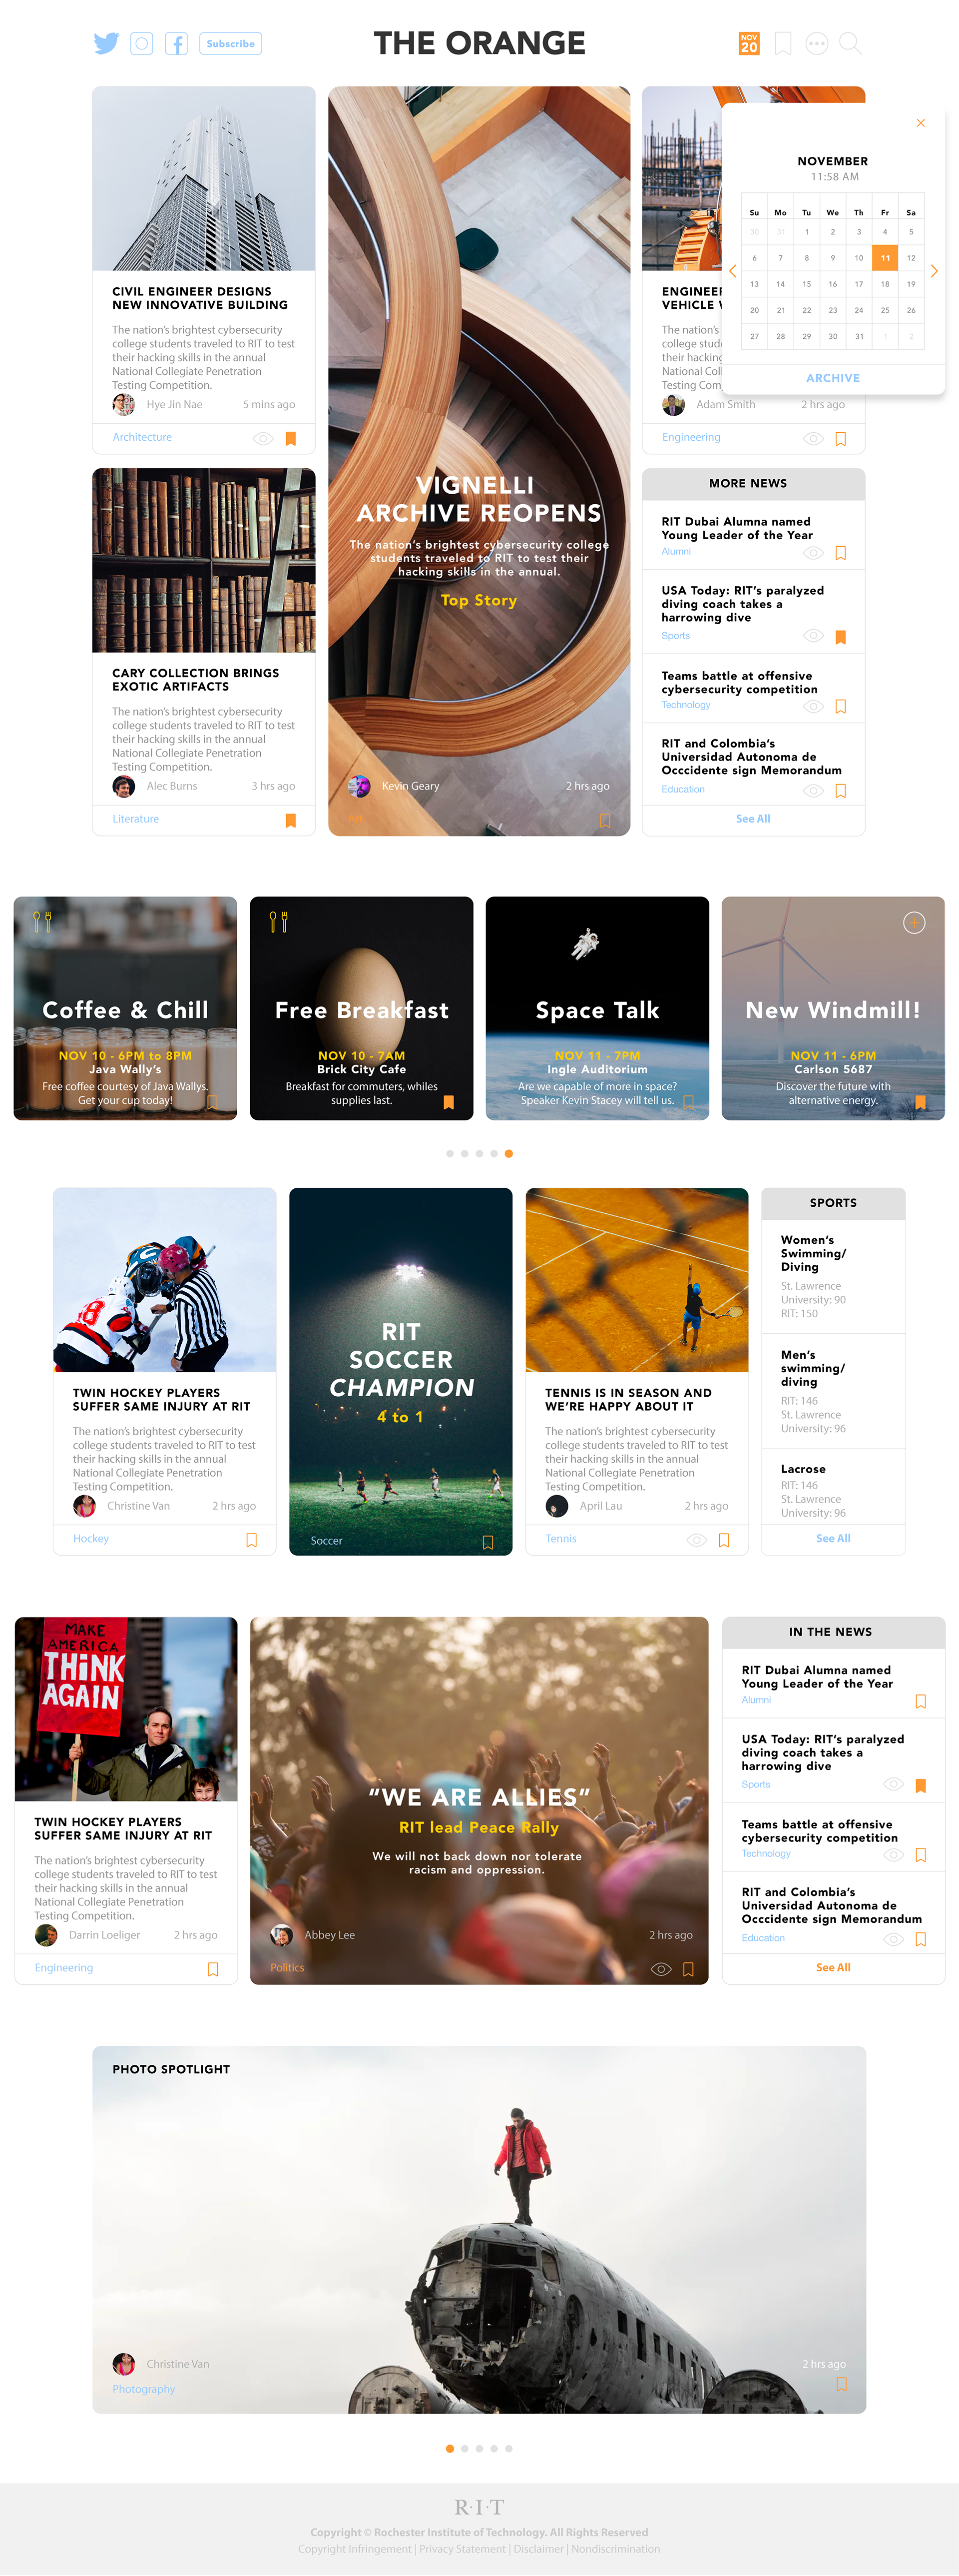Viewport: 959px width, 2576px height.
Task: Open the header bookmarks icon
Action: pos(783,44)
